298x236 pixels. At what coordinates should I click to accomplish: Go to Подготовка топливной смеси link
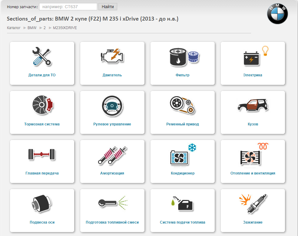[112, 222]
